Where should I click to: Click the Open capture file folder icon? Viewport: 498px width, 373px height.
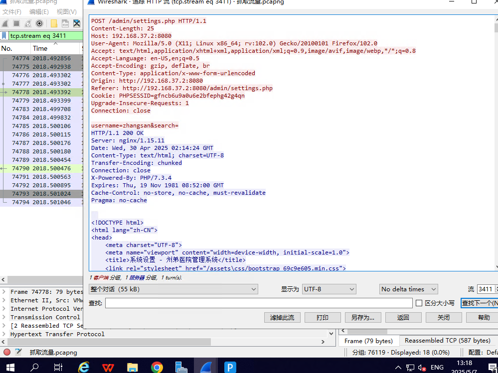coord(54,23)
